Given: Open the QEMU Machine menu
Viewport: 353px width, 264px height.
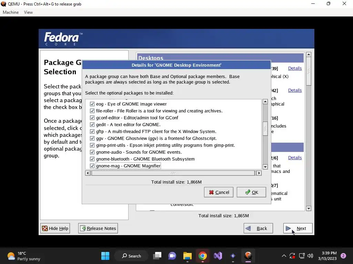Looking at the screenshot, I should coord(11,12).
